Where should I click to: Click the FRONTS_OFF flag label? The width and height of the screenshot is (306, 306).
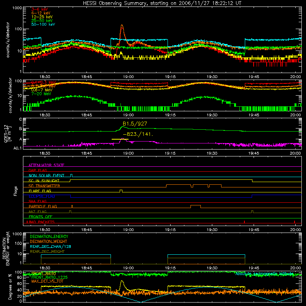pos(41,216)
